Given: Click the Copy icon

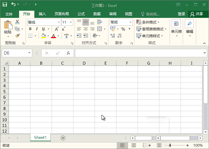Looking at the screenshot, I should (x=17, y=29).
